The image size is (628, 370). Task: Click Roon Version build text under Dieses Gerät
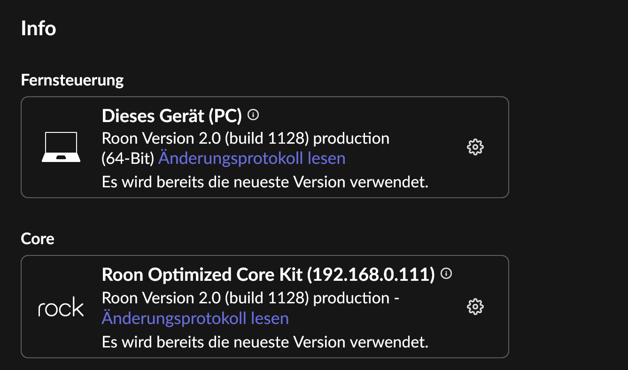pos(207,139)
